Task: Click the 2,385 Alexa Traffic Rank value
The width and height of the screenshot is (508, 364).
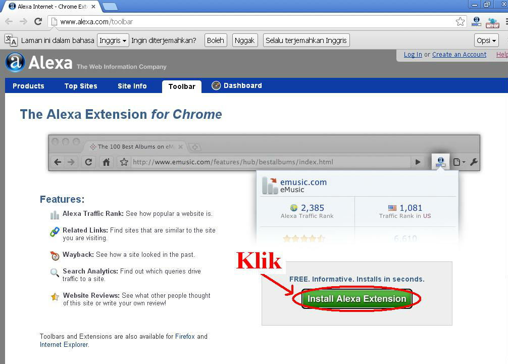Action: click(x=312, y=208)
